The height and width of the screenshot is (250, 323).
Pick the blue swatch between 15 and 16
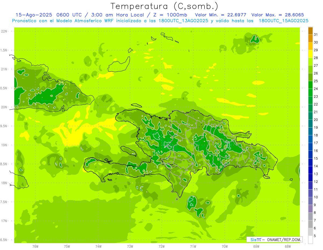click(310, 155)
